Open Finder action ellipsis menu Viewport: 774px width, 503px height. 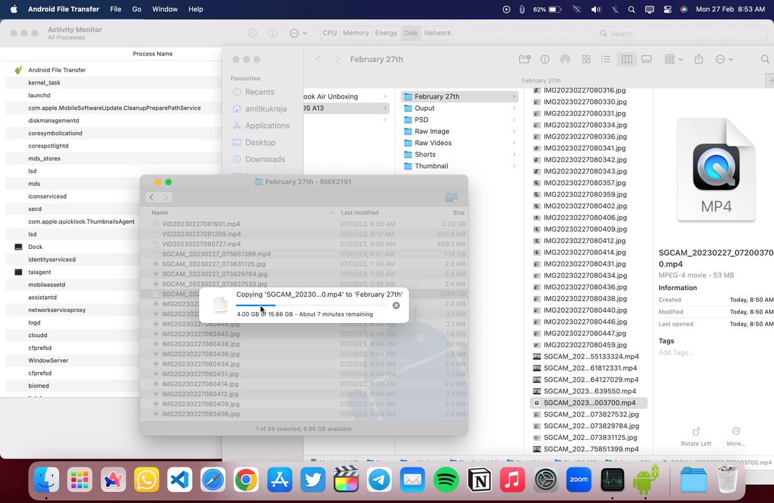click(724, 59)
